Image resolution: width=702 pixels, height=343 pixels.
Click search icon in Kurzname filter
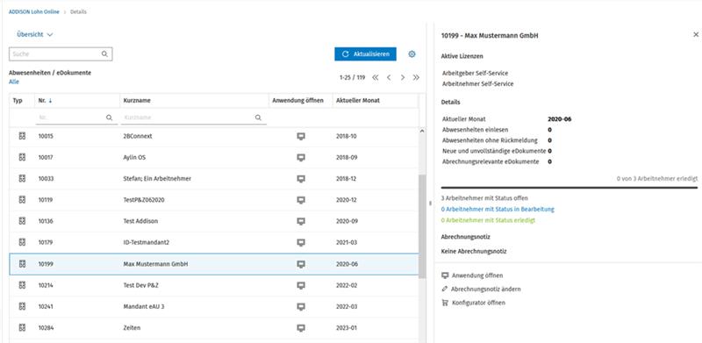(258, 118)
